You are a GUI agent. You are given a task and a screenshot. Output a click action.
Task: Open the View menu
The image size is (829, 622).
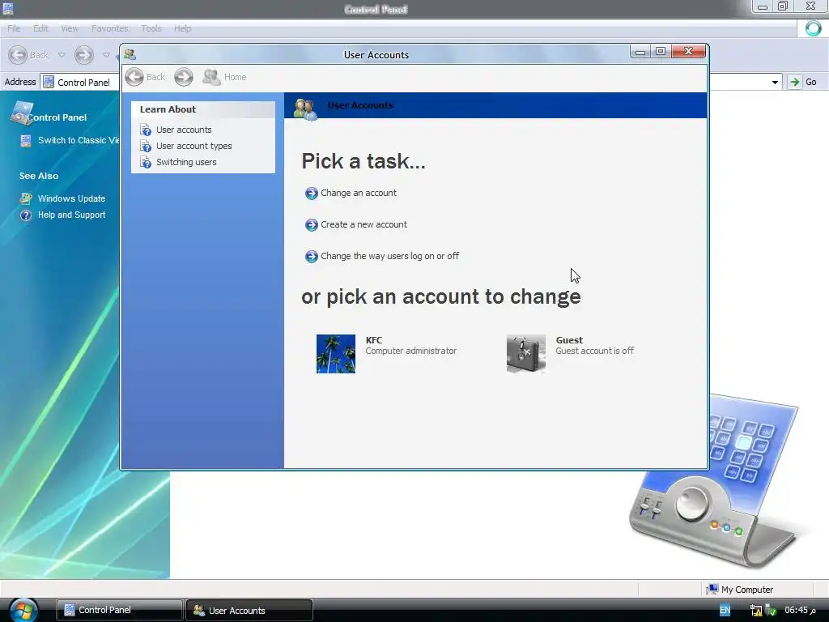(x=70, y=28)
